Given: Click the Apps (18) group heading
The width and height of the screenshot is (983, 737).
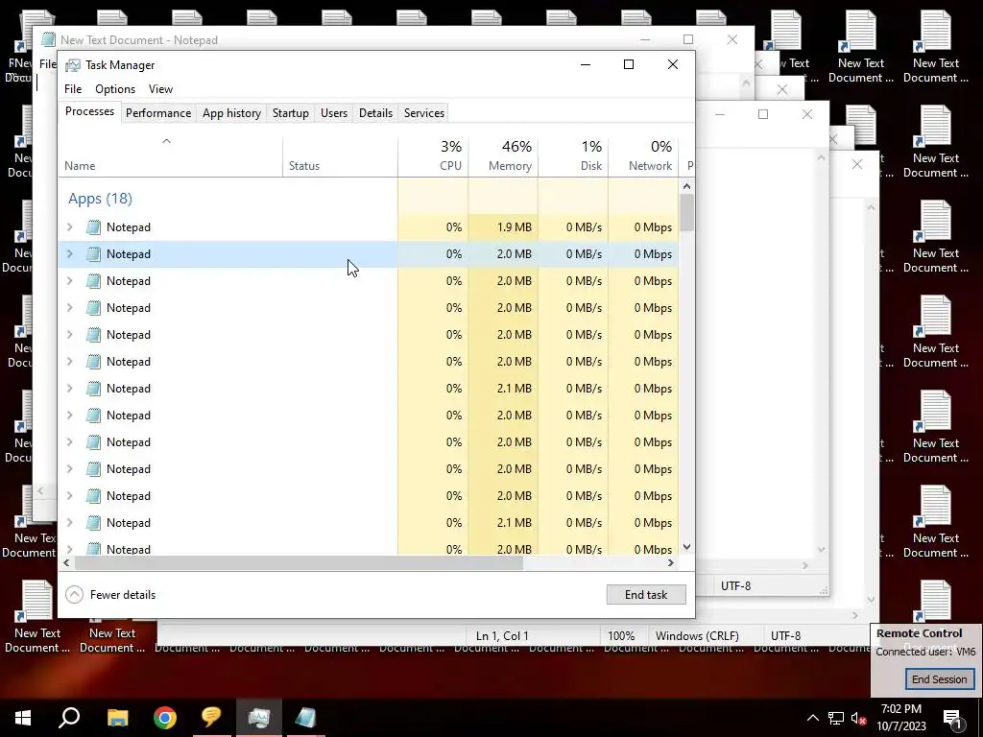Looking at the screenshot, I should (x=100, y=199).
